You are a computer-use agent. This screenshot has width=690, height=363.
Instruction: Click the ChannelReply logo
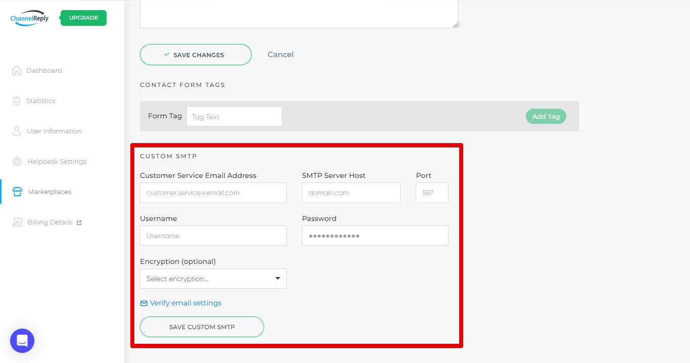[29, 18]
